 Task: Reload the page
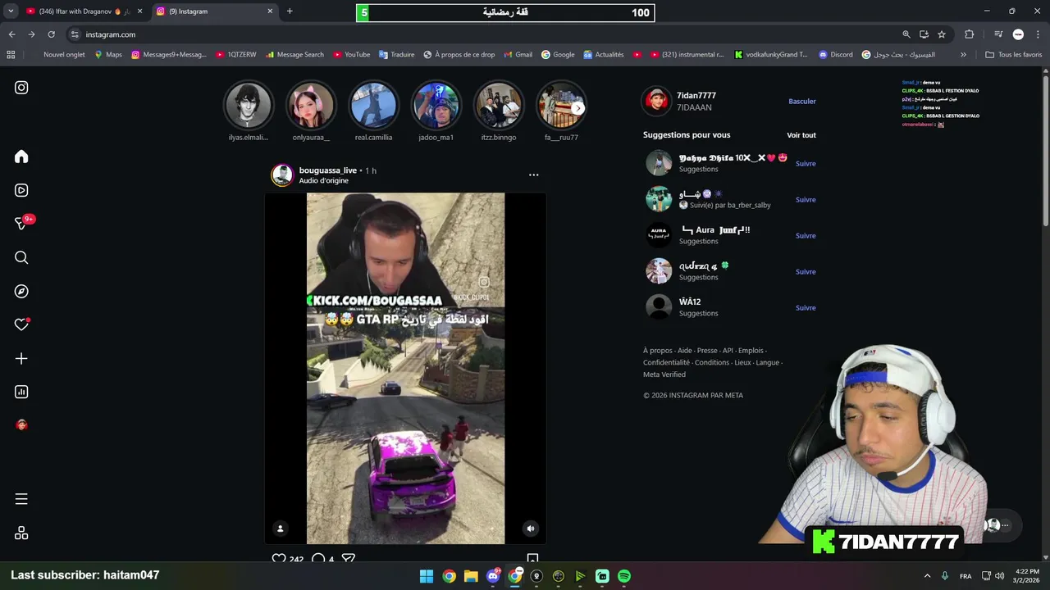point(51,34)
